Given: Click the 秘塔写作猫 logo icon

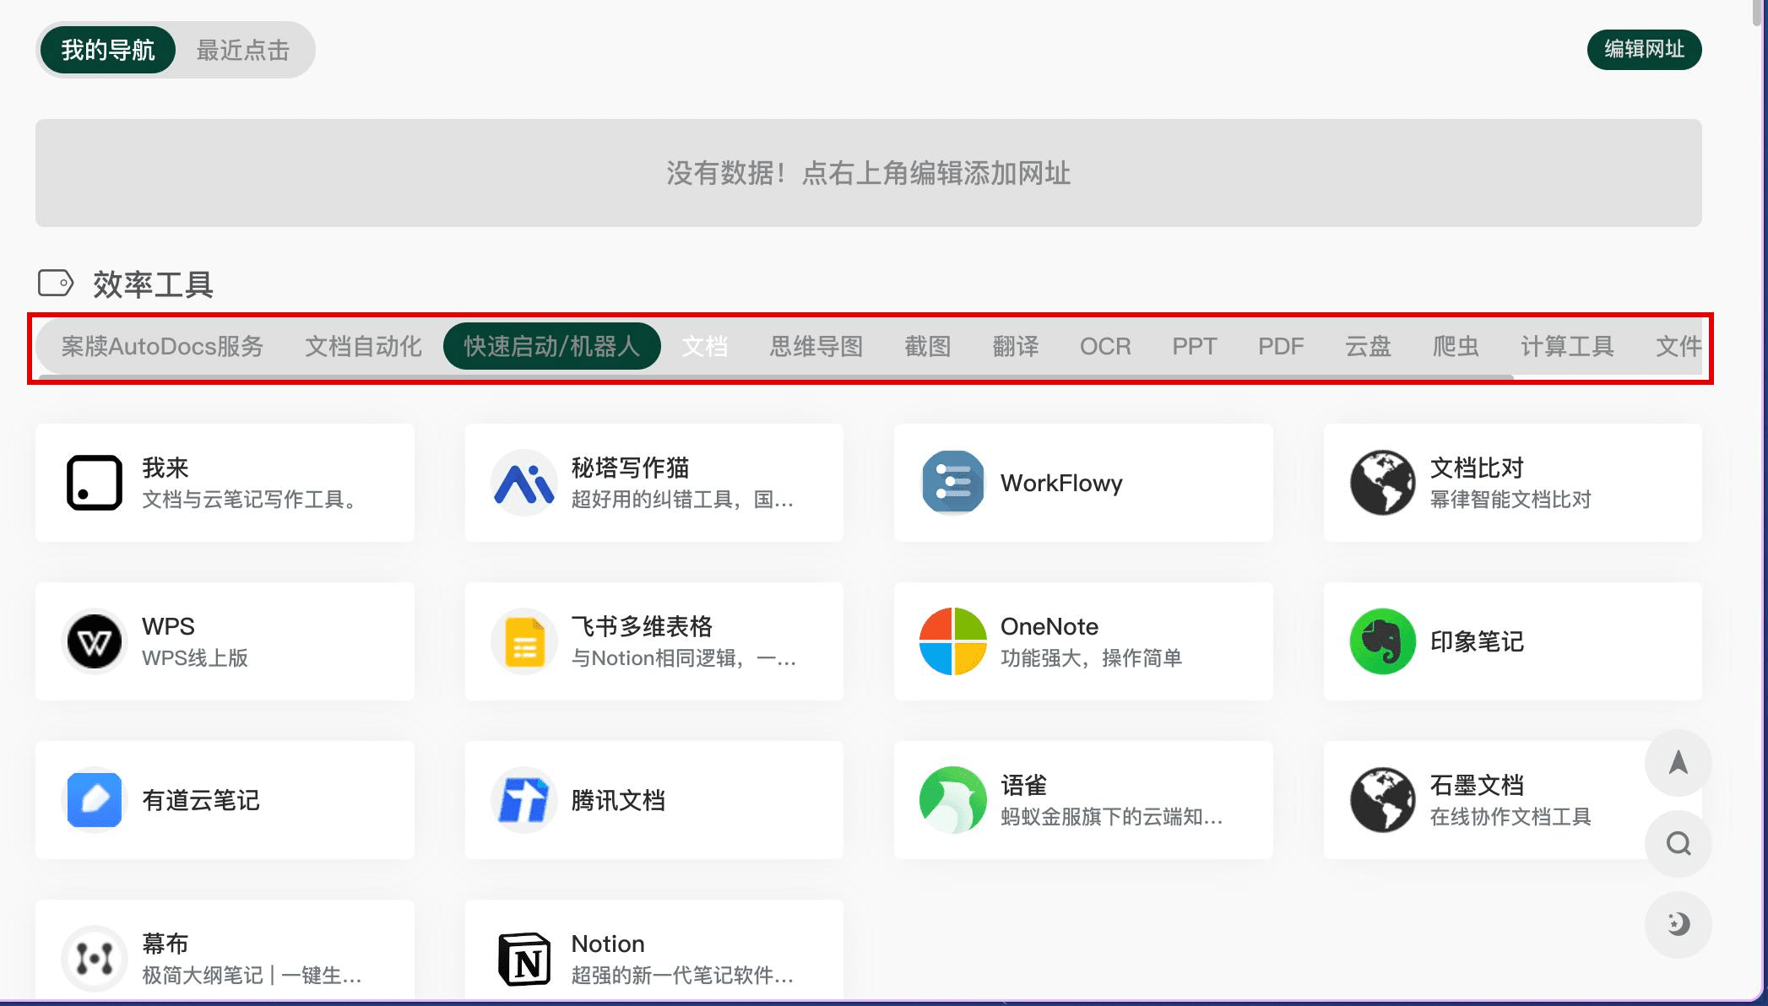Looking at the screenshot, I should point(523,483).
